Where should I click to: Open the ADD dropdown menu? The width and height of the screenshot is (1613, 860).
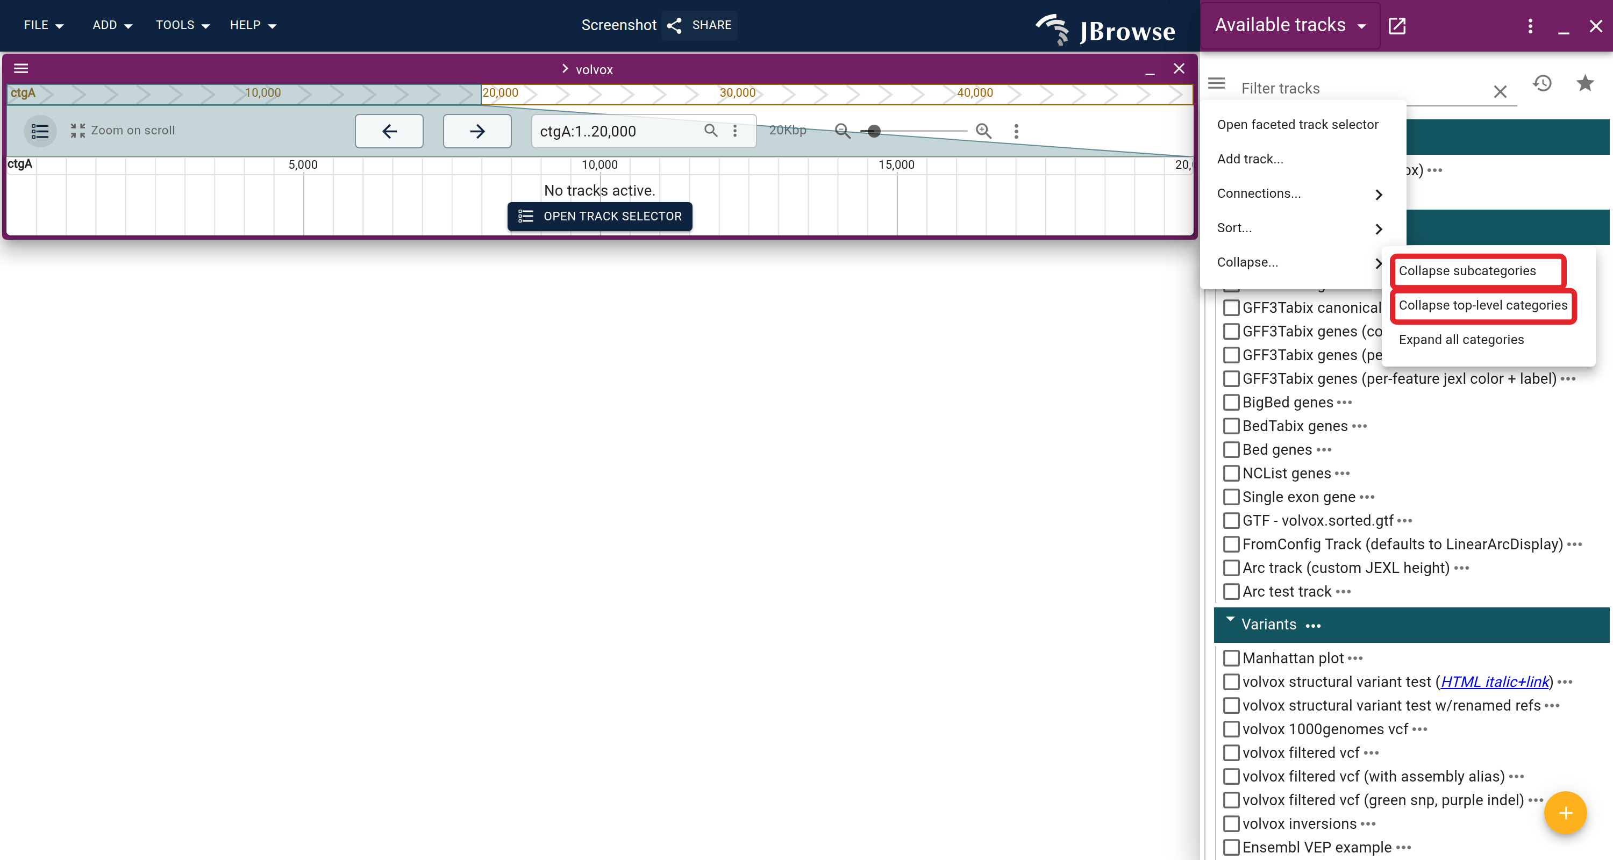click(112, 25)
